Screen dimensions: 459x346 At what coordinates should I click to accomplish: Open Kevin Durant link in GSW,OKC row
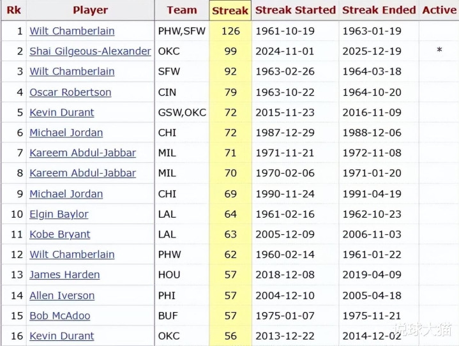click(x=62, y=112)
